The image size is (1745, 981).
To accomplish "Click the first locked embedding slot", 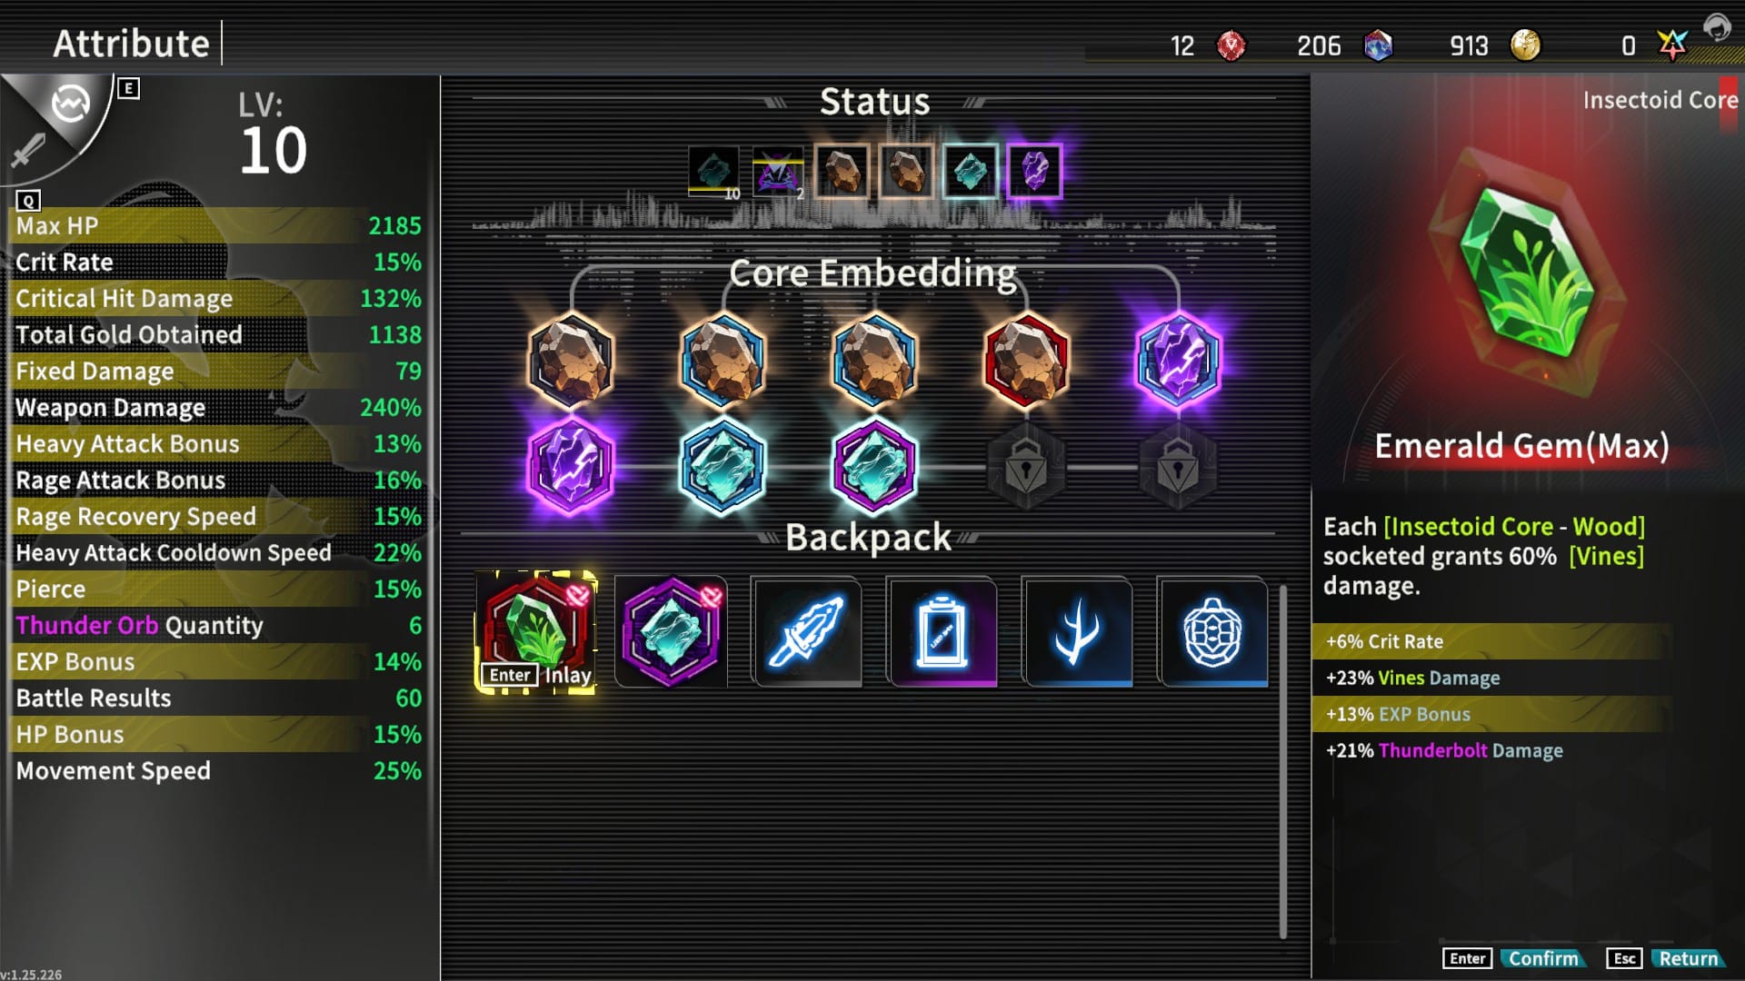I will pyautogui.click(x=1026, y=467).
